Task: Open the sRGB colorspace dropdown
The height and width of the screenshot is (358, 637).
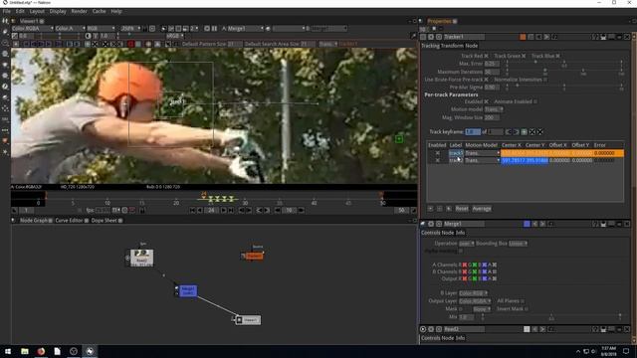Action: point(175,36)
